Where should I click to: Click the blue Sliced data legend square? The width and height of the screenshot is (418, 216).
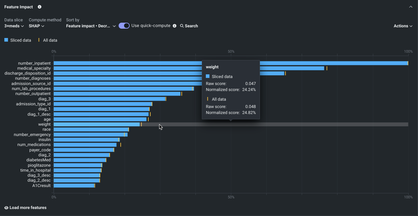click(x=6, y=40)
